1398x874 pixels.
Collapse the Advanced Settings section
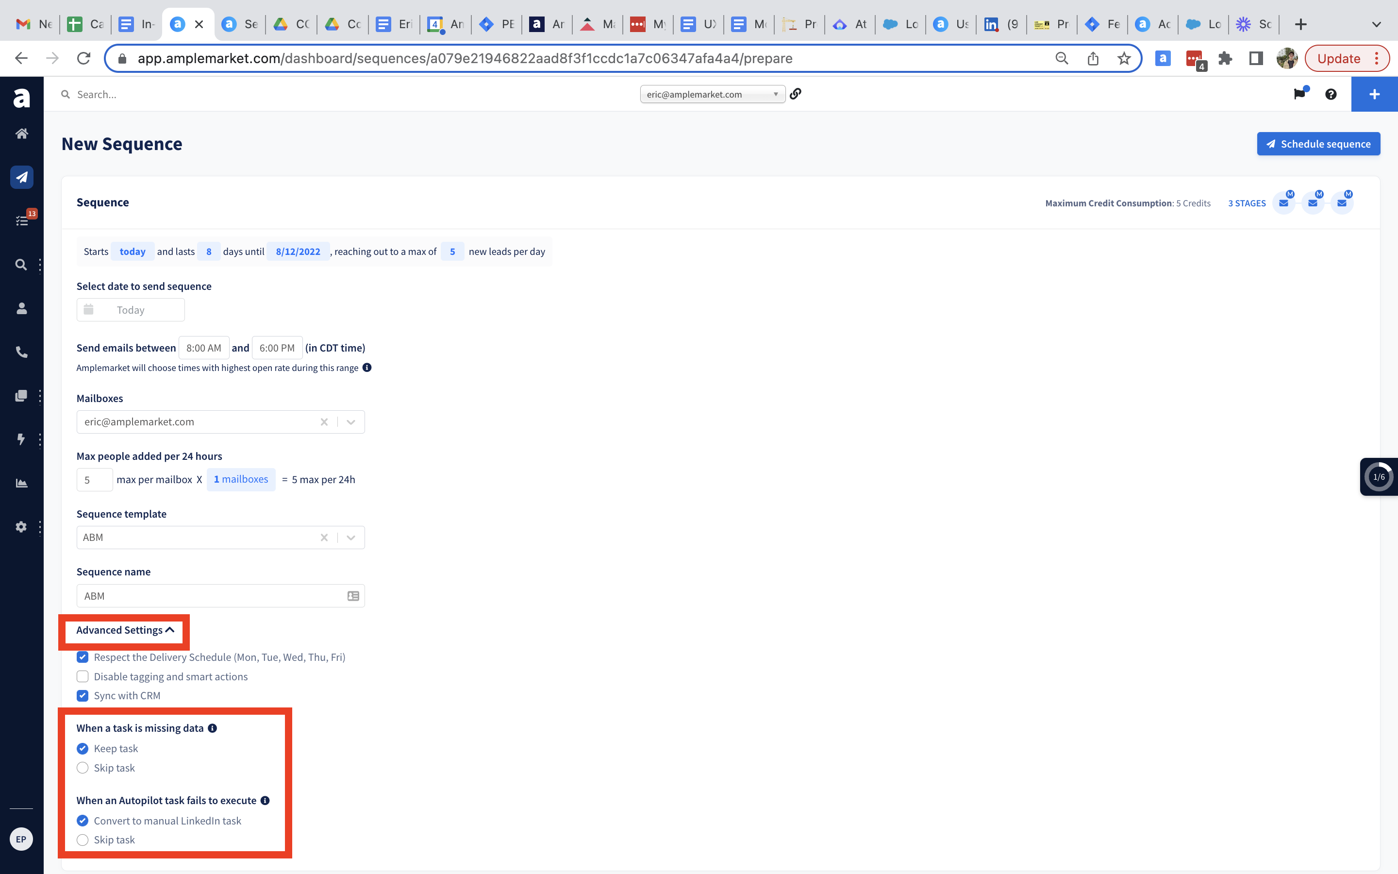pos(125,630)
